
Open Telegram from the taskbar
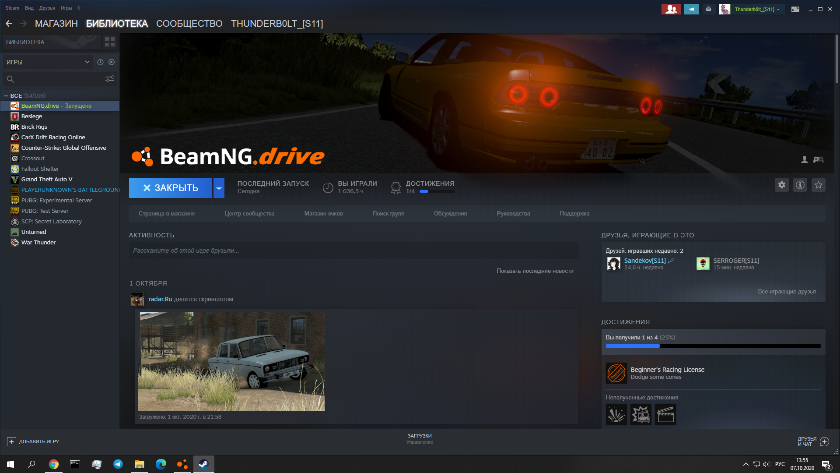[118, 464]
